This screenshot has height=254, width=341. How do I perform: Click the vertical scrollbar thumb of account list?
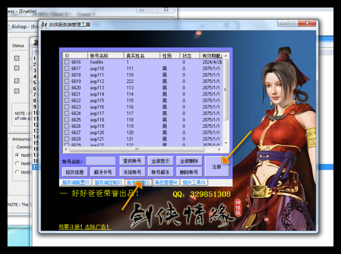pos(226,90)
